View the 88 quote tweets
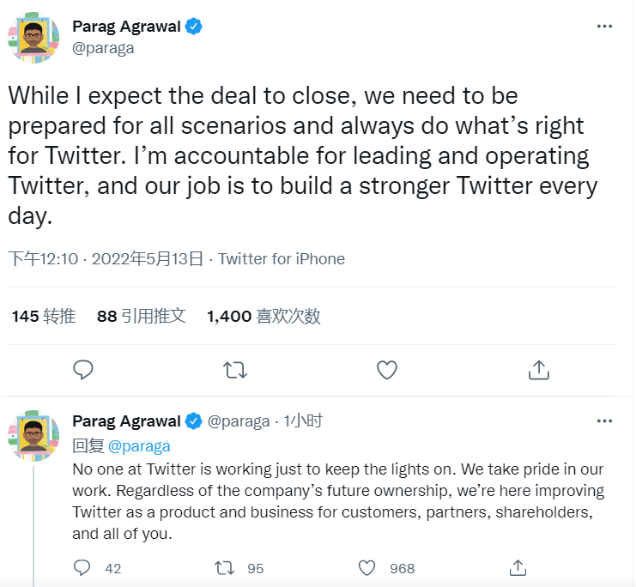 142,317
